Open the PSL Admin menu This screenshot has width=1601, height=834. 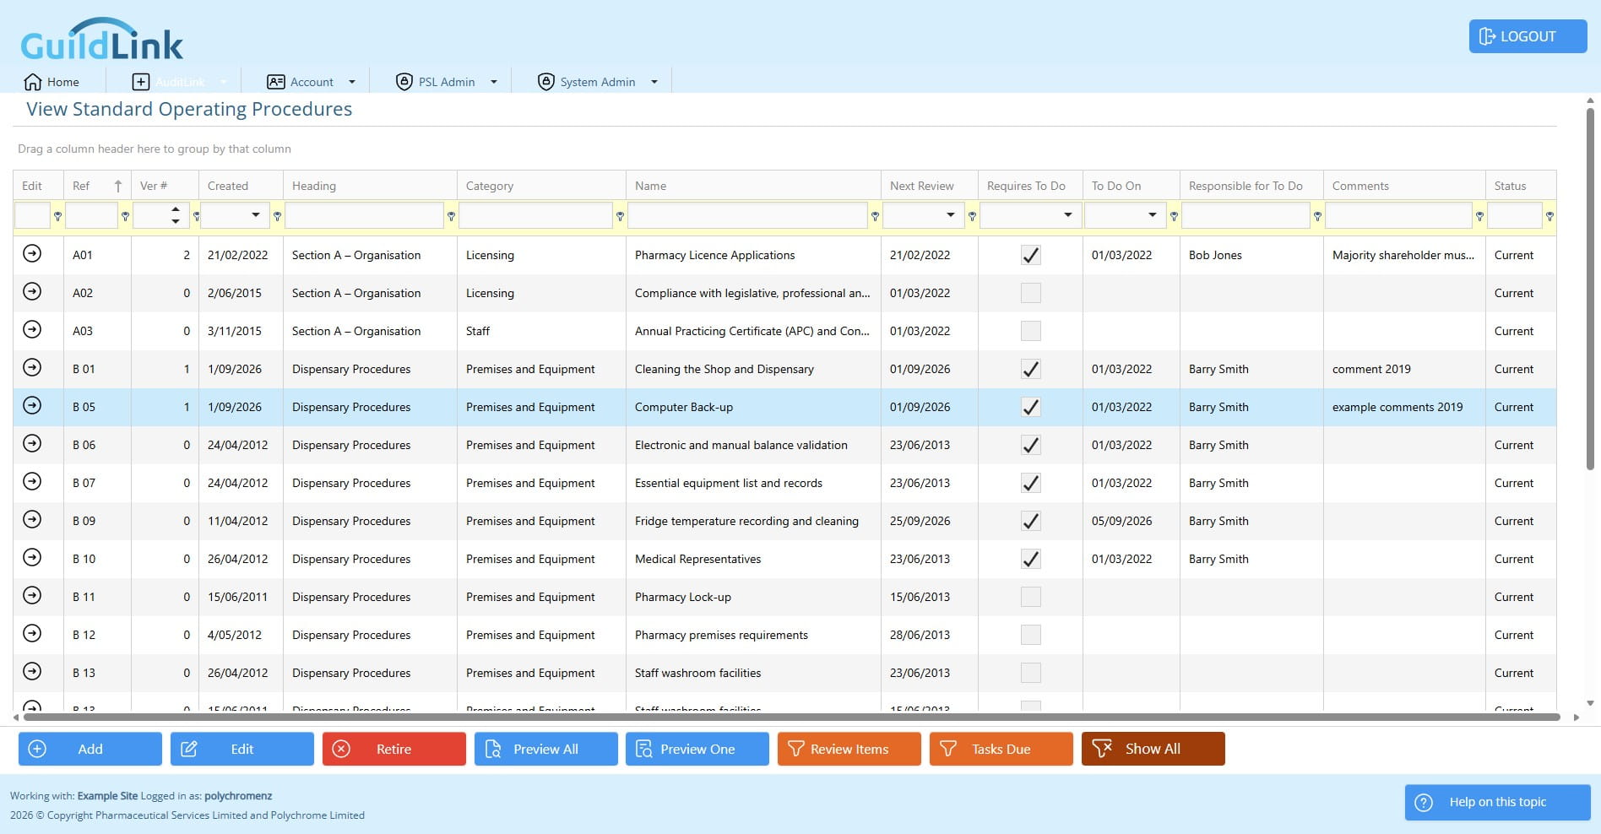[x=447, y=82]
